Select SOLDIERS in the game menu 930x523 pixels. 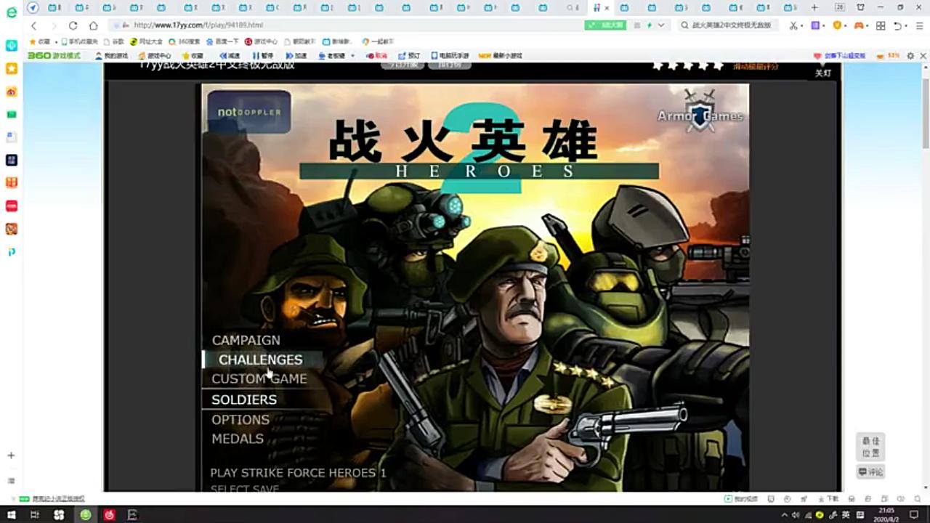[243, 400]
